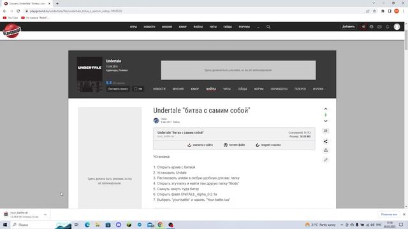The image size is (408, 229).
Task: Close the downloads bar with the X
Action: [x=404, y=214]
